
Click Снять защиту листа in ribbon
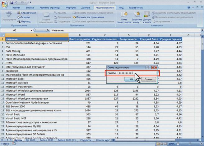click(124, 17)
